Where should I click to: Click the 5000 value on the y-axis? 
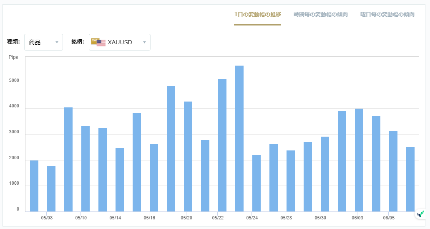14,81
